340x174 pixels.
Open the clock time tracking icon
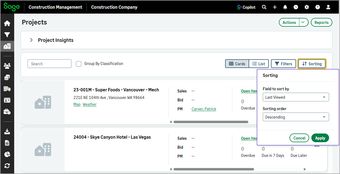[296, 7]
